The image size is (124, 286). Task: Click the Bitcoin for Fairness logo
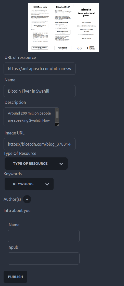(91, 48)
